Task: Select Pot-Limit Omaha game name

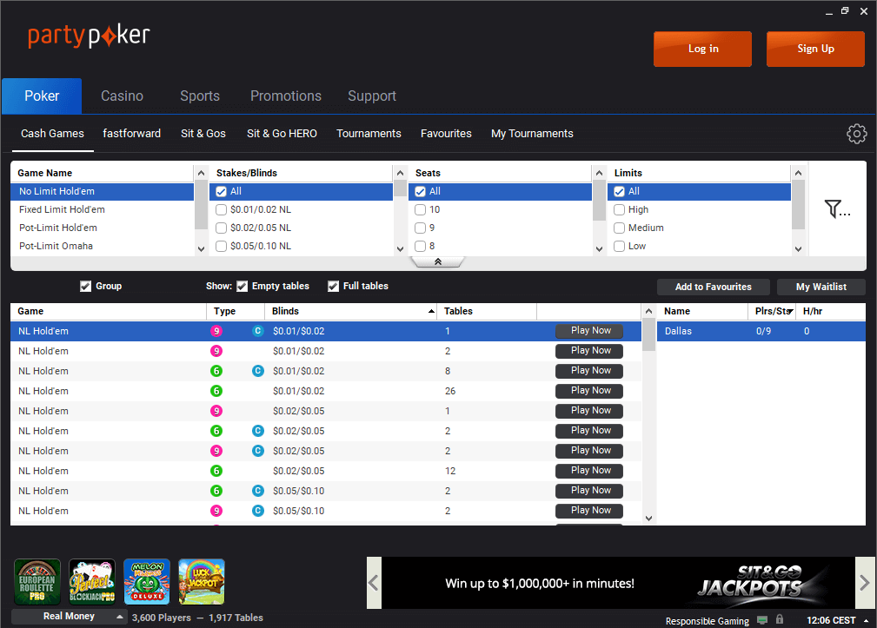Action: click(102, 246)
